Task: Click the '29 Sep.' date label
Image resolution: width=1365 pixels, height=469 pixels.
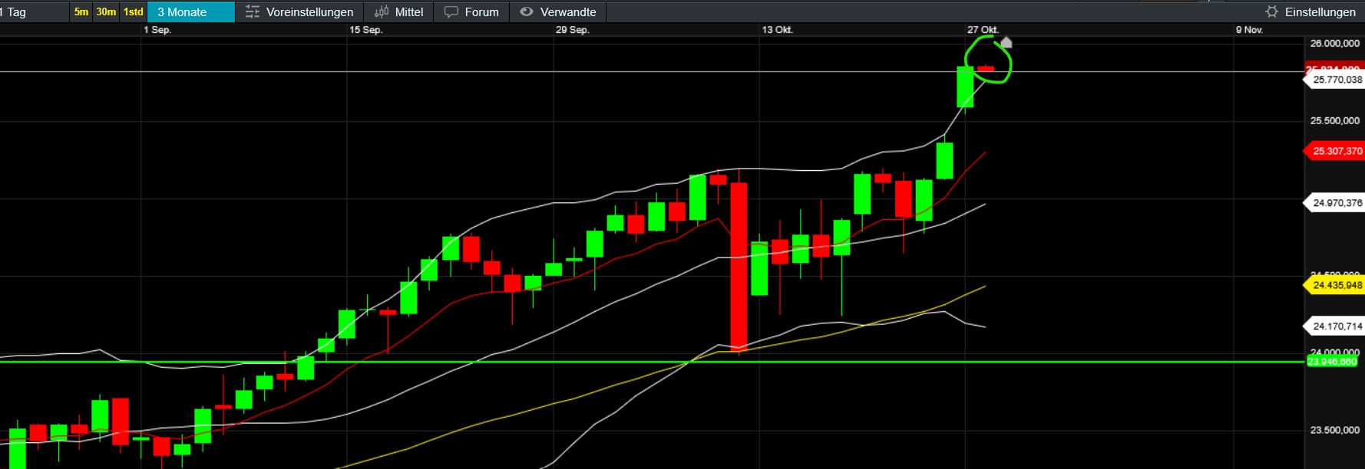Action: pos(572,30)
